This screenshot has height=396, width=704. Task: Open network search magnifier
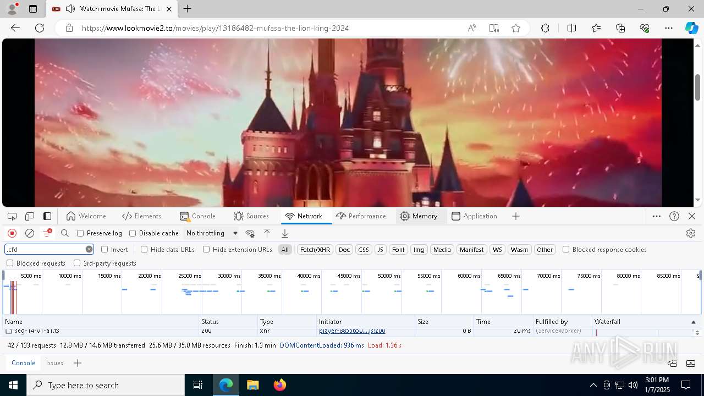[x=65, y=233]
